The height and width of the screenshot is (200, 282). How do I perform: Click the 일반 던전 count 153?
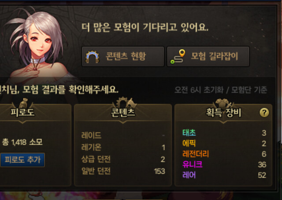click(x=160, y=171)
